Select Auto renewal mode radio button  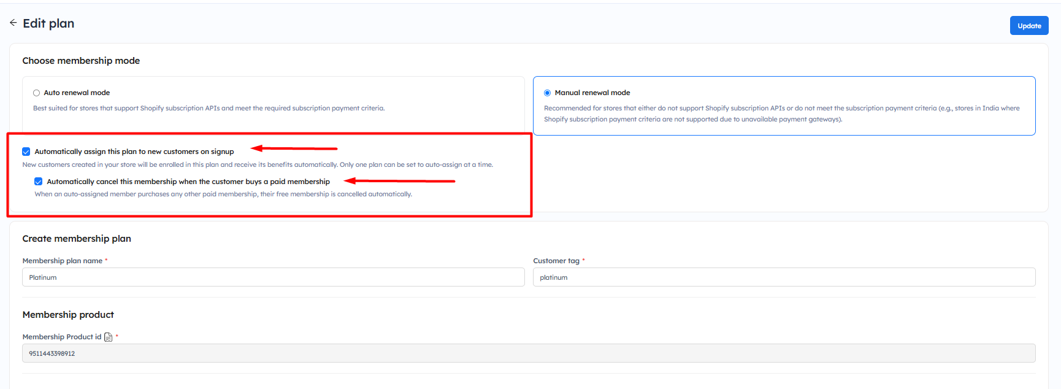(x=36, y=93)
